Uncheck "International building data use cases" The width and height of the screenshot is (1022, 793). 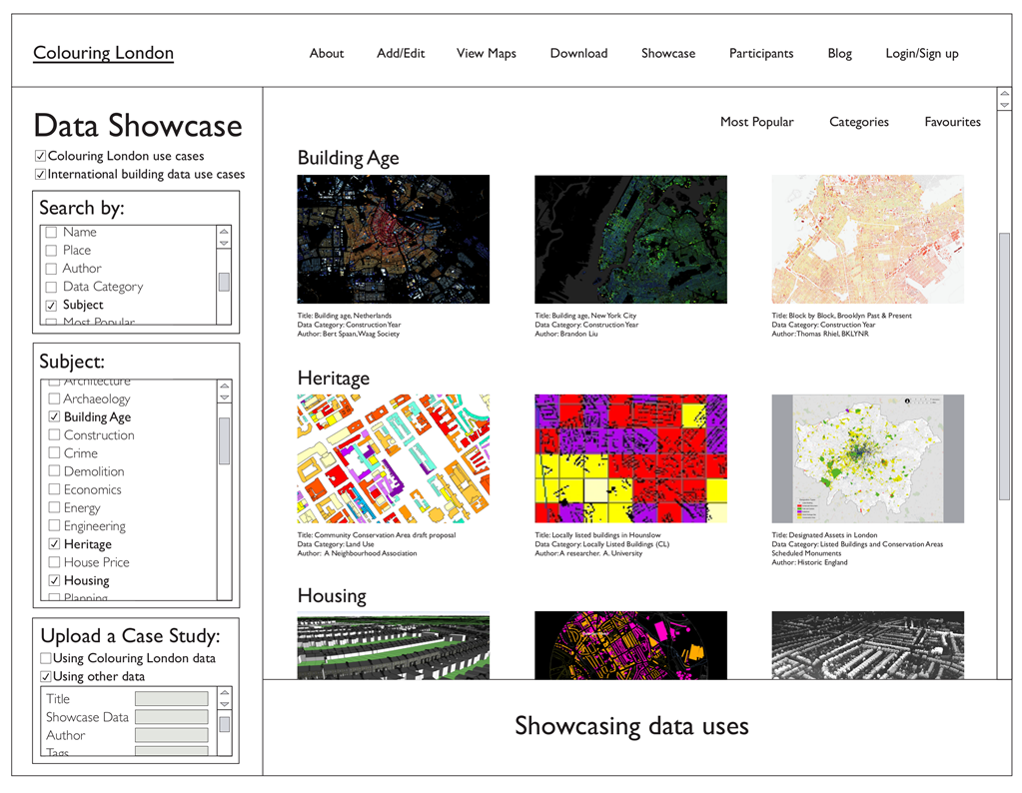41,174
